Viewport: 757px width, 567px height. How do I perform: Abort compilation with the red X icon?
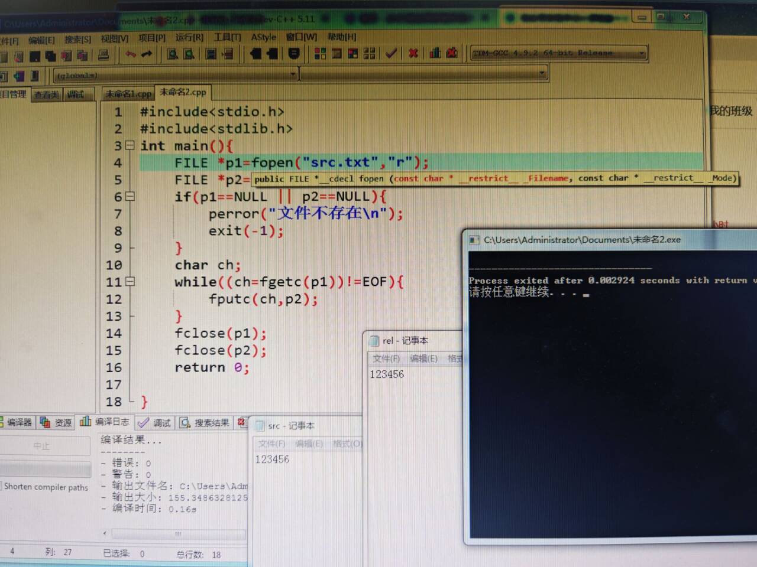pyautogui.click(x=413, y=53)
